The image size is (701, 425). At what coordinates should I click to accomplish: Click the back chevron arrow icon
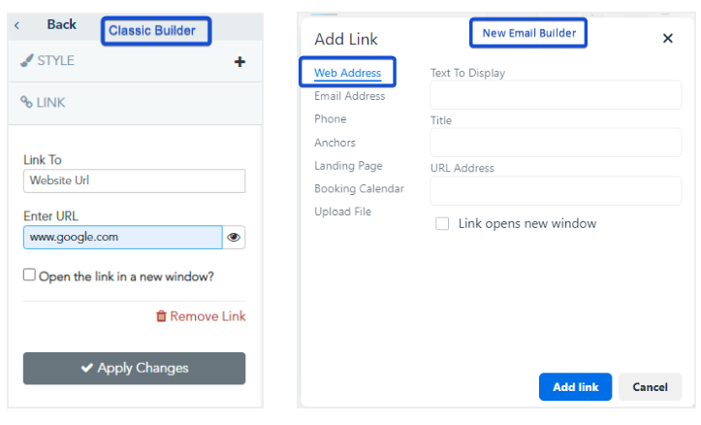tap(16, 25)
